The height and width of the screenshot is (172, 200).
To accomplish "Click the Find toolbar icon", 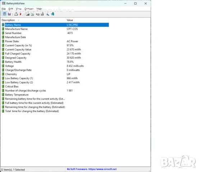I will [47, 14].
